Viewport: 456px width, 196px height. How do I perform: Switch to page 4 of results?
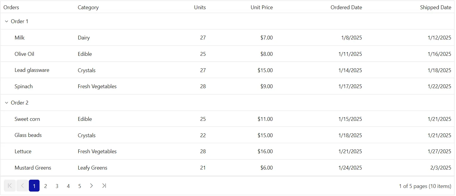[x=68, y=186]
